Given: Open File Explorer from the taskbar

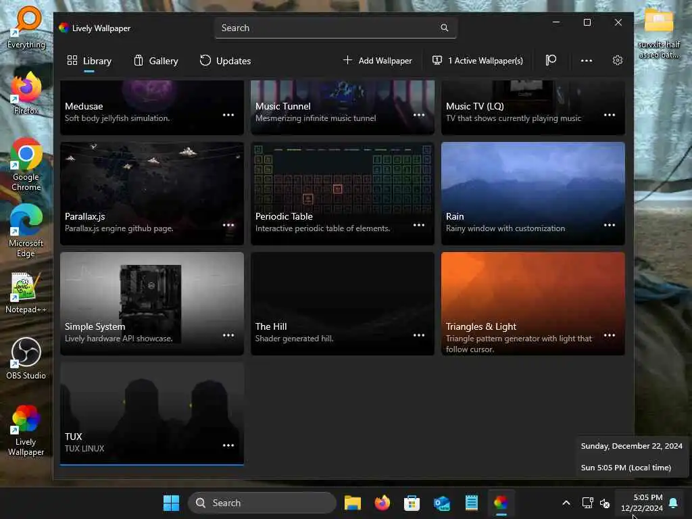Looking at the screenshot, I should click(353, 503).
